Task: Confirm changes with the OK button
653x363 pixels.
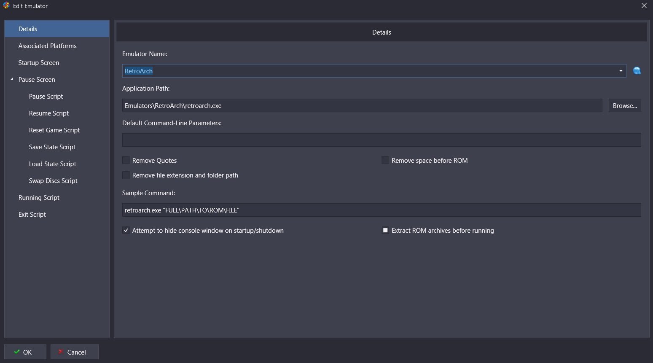Action: coord(25,352)
